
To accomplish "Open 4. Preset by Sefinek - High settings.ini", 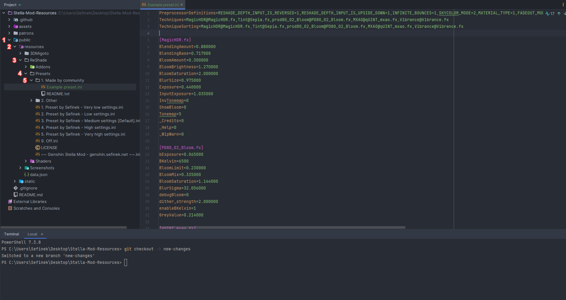I will tap(78, 127).
